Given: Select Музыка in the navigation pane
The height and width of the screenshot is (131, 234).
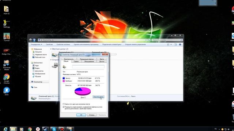Looking at the screenshot, I should pyautogui.click(x=37, y=76).
